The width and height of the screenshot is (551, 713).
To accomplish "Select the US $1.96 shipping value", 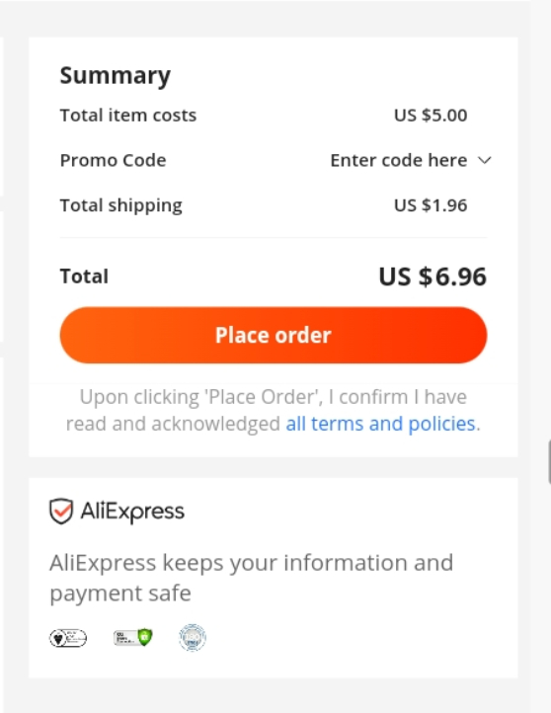I will click(431, 205).
